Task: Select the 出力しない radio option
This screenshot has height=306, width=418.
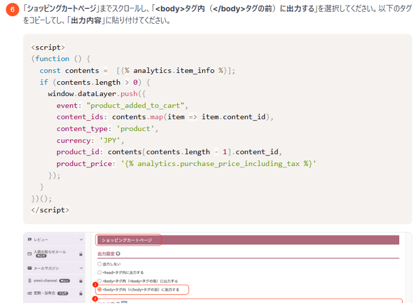Action: (x=100, y=264)
